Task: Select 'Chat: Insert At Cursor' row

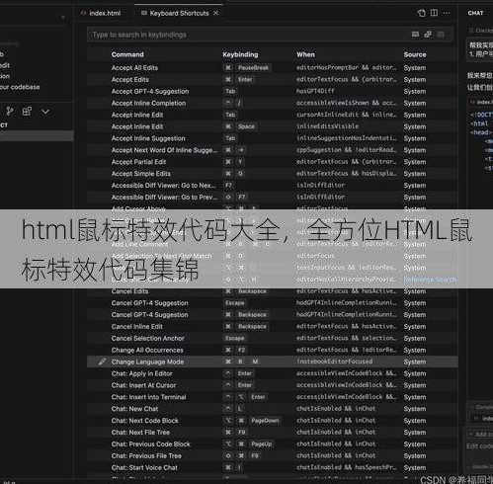Action: tap(273, 385)
